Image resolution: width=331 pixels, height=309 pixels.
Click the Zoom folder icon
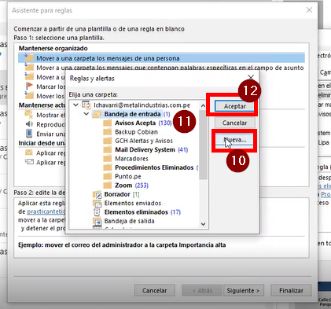point(108,186)
